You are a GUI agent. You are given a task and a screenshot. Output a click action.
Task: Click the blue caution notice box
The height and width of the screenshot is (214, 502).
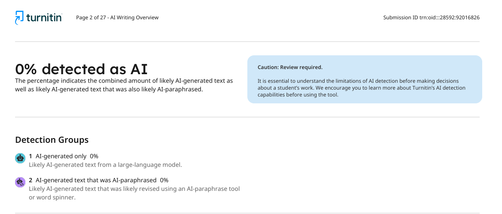tap(365, 79)
